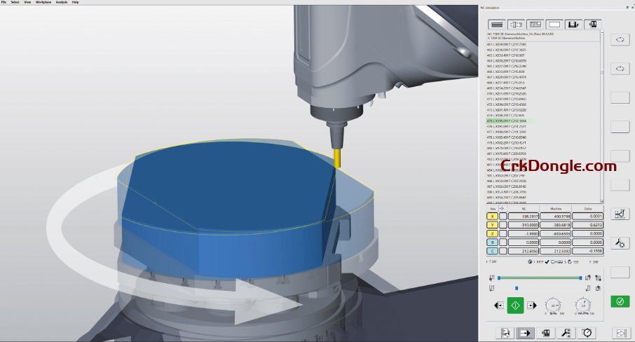Open the wrench and gear settings icon
The width and height of the screenshot is (635, 342).
(620, 243)
